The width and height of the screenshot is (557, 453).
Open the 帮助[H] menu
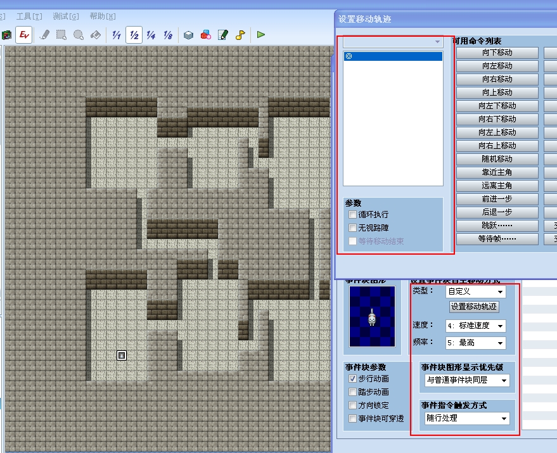pyautogui.click(x=103, y=16)
